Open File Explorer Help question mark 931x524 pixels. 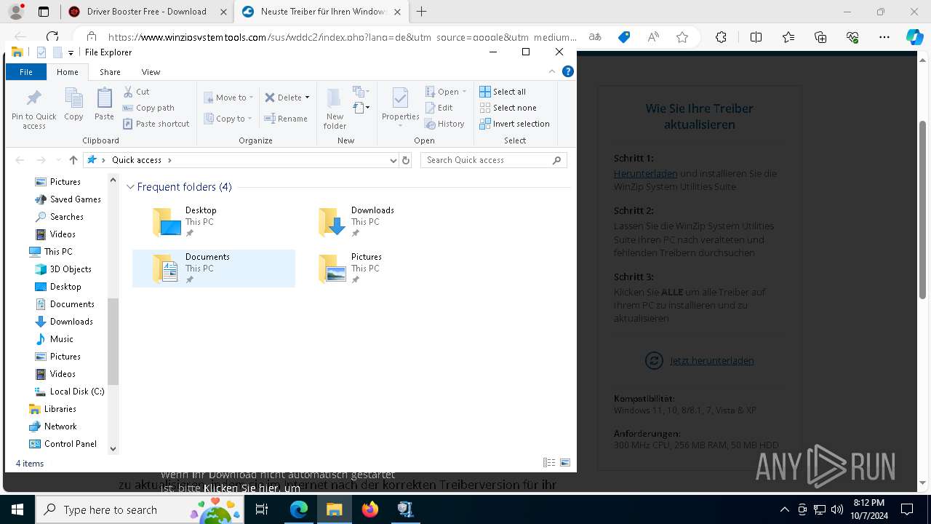pos(568,71)
